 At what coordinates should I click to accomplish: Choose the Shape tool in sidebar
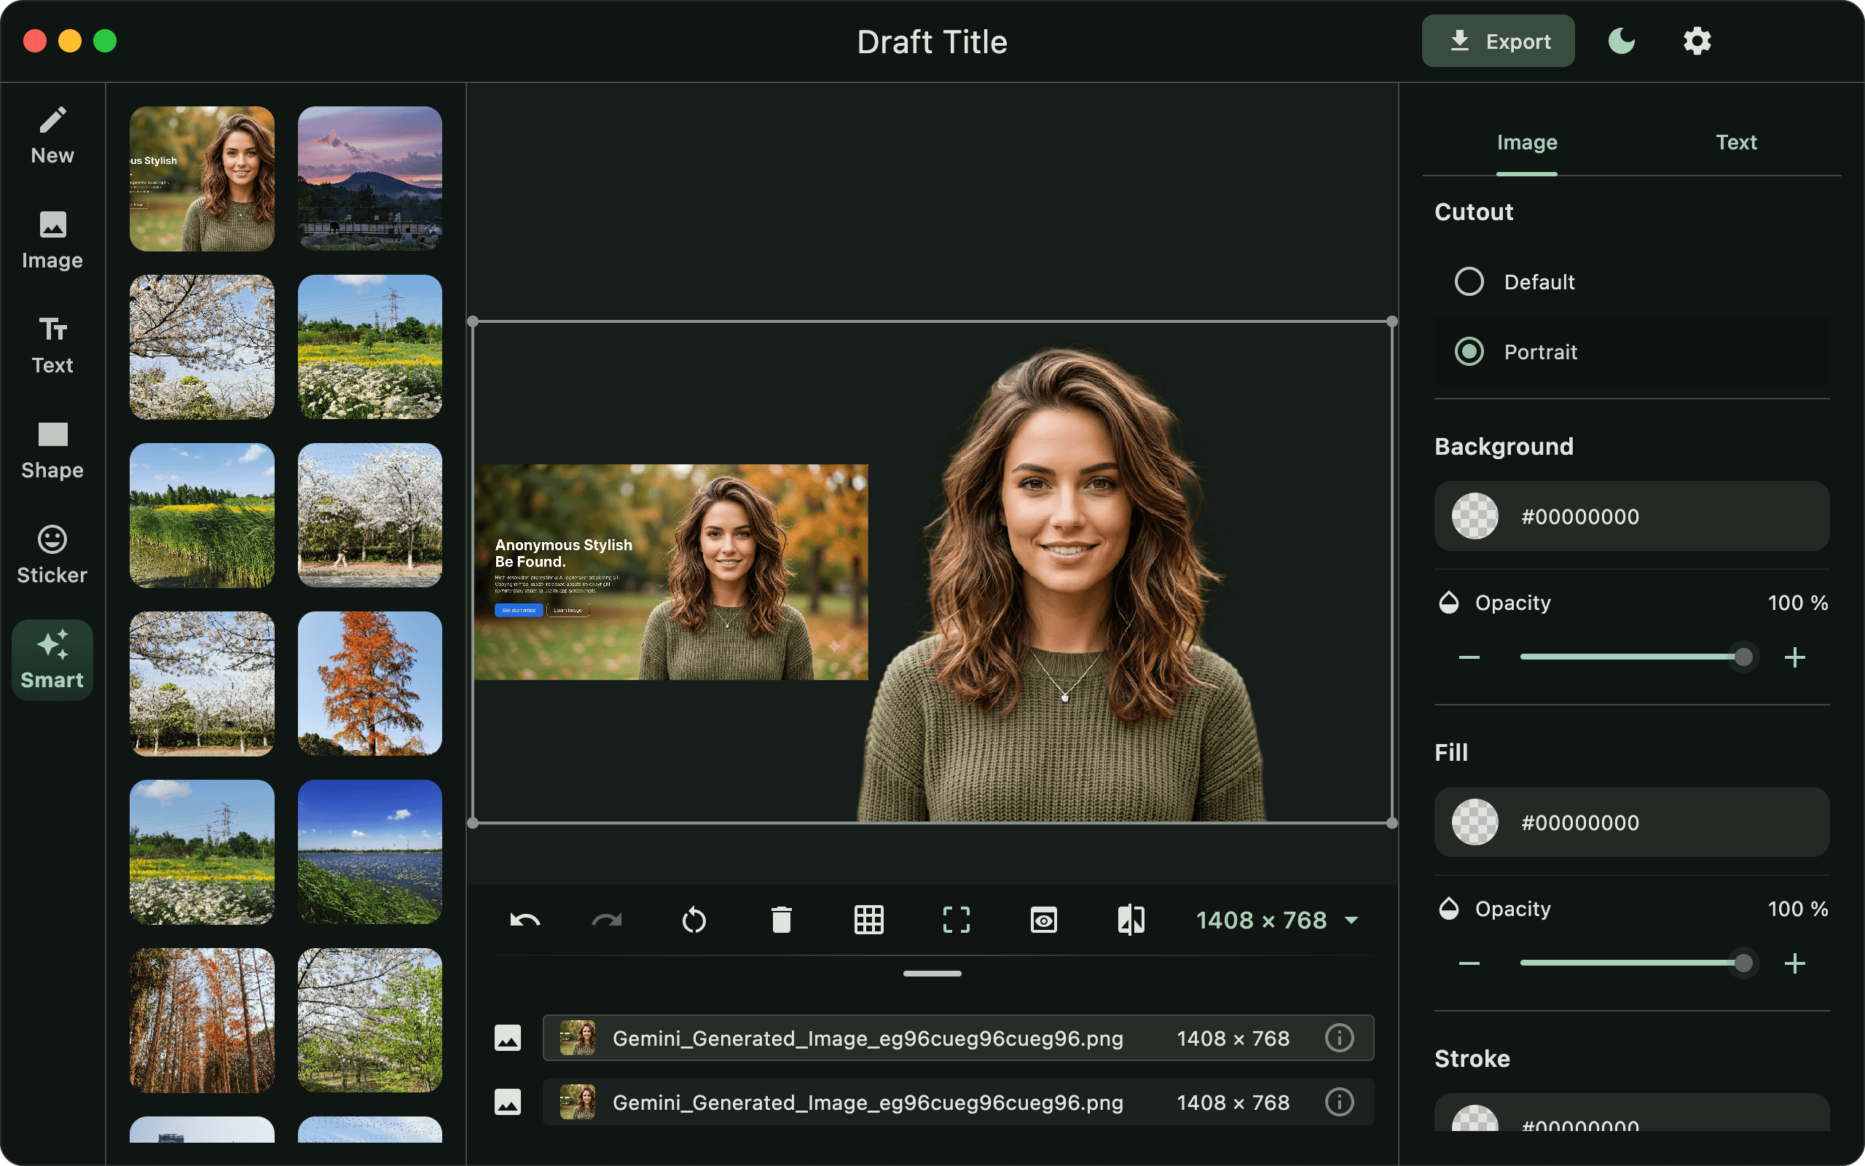pyautogui.click(x=52, y=450)
